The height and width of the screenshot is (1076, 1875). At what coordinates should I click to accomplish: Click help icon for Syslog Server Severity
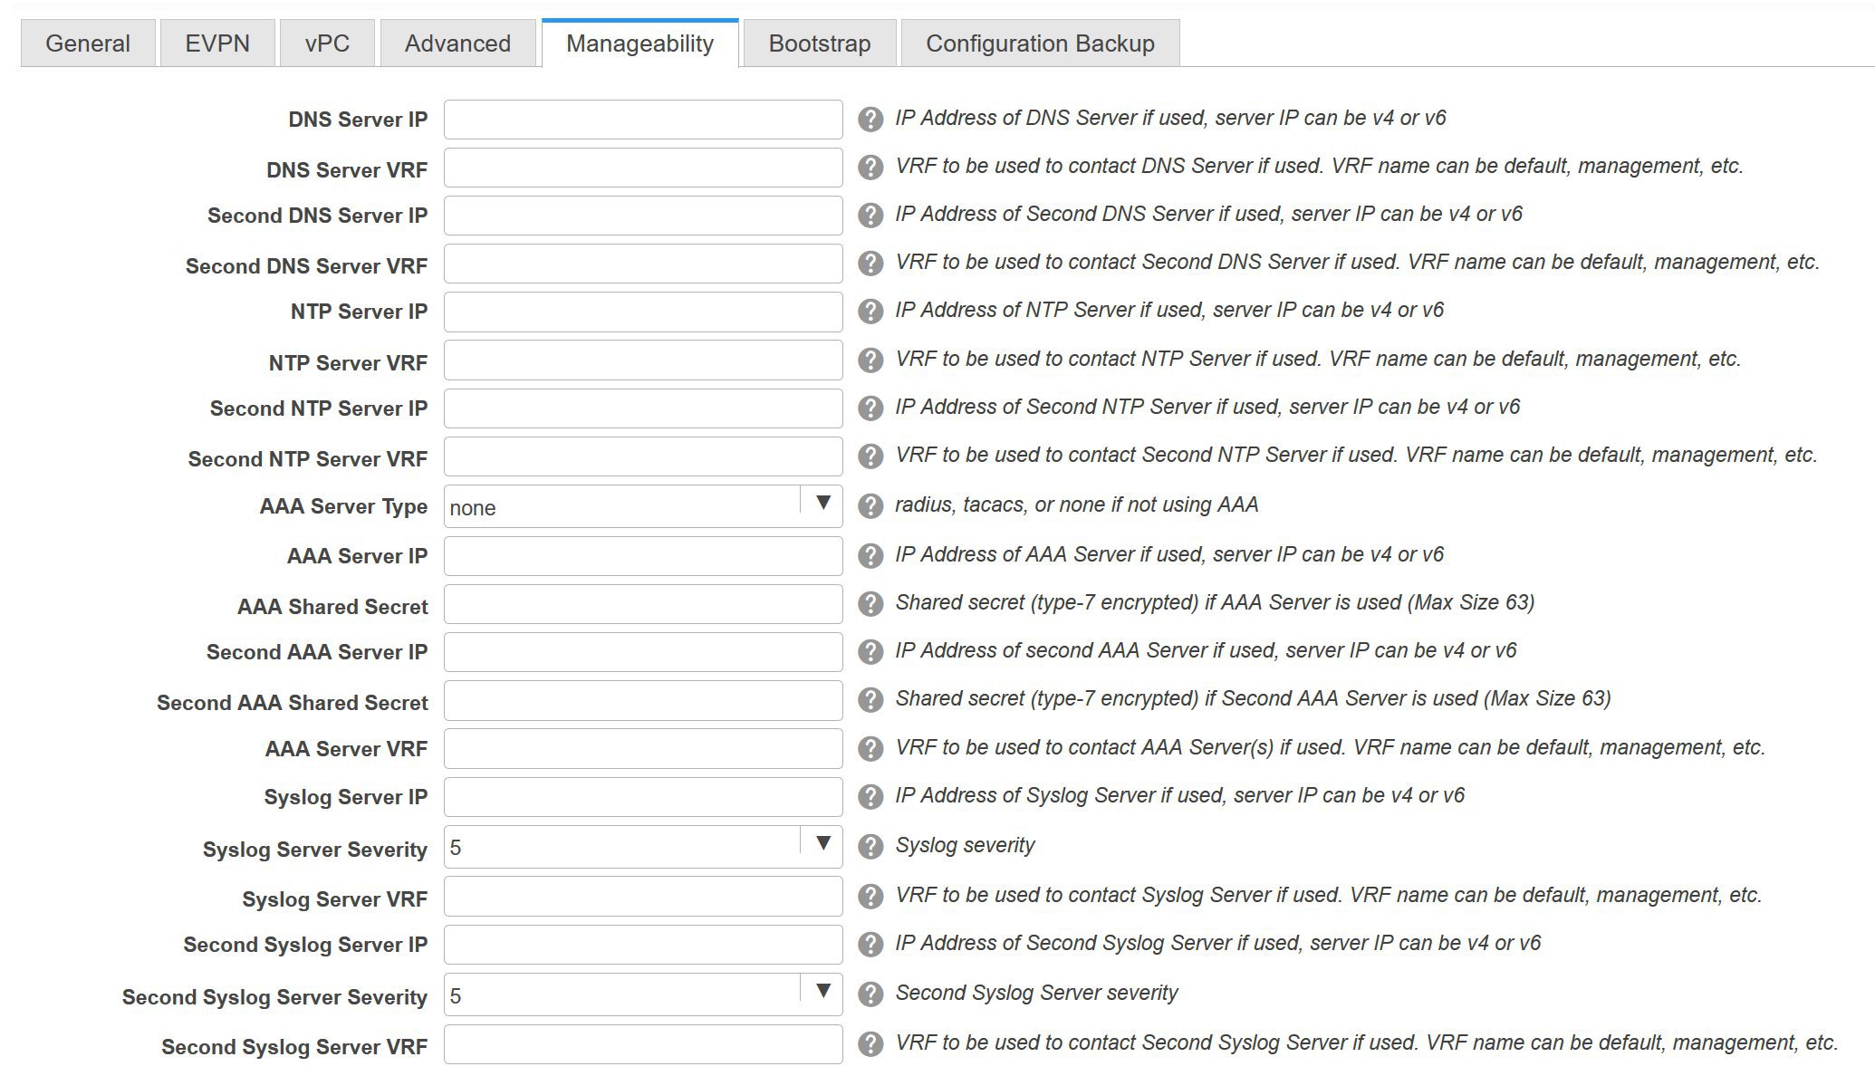(870, 847)
